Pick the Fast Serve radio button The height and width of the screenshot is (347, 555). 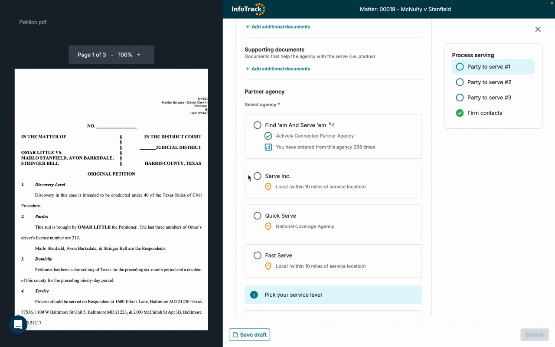(258, 255)
